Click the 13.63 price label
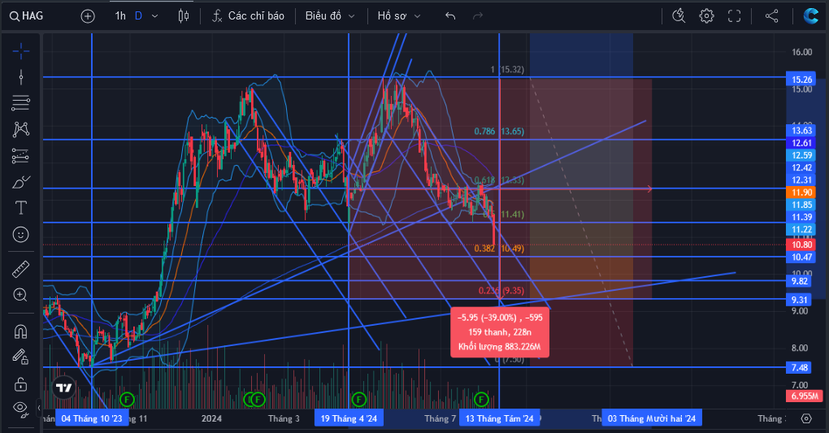 coord(801,131)
